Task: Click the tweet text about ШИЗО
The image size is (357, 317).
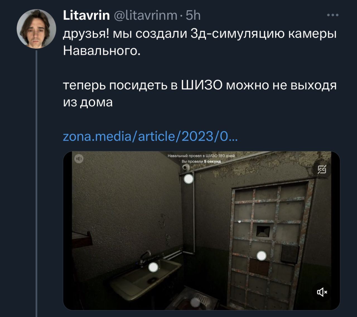Action: 200,94
